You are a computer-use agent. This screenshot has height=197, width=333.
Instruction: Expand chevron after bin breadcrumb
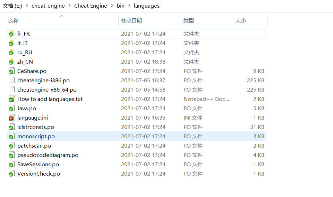pyautogui.click(x=129, y=6)
